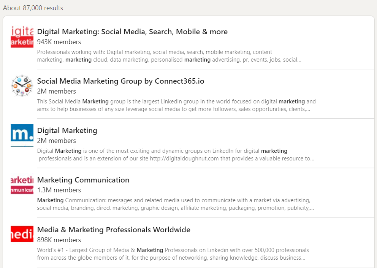Open 'Media & Marketing Professionals Worldwide' group
Image resolution: width=377 pixels, height=268 pixels.
[x=114, y=230]
